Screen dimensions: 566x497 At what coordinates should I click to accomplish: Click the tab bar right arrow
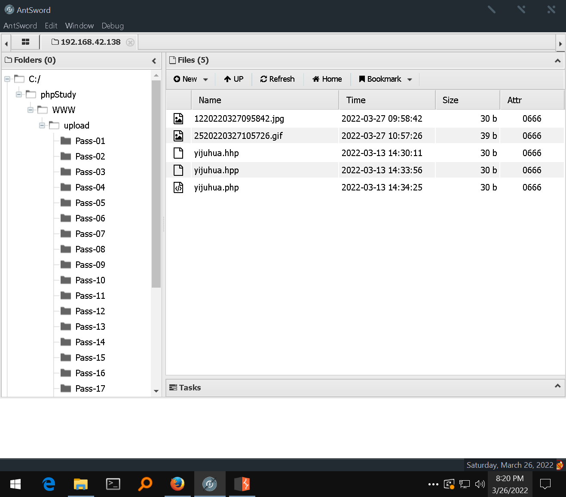[x=560, y=43]
